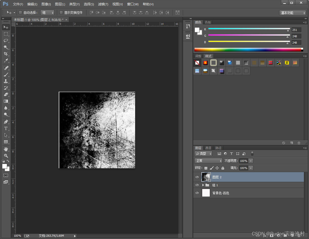Select the Crop tool
Screen dimensions: 309x239
coord(6,54)
